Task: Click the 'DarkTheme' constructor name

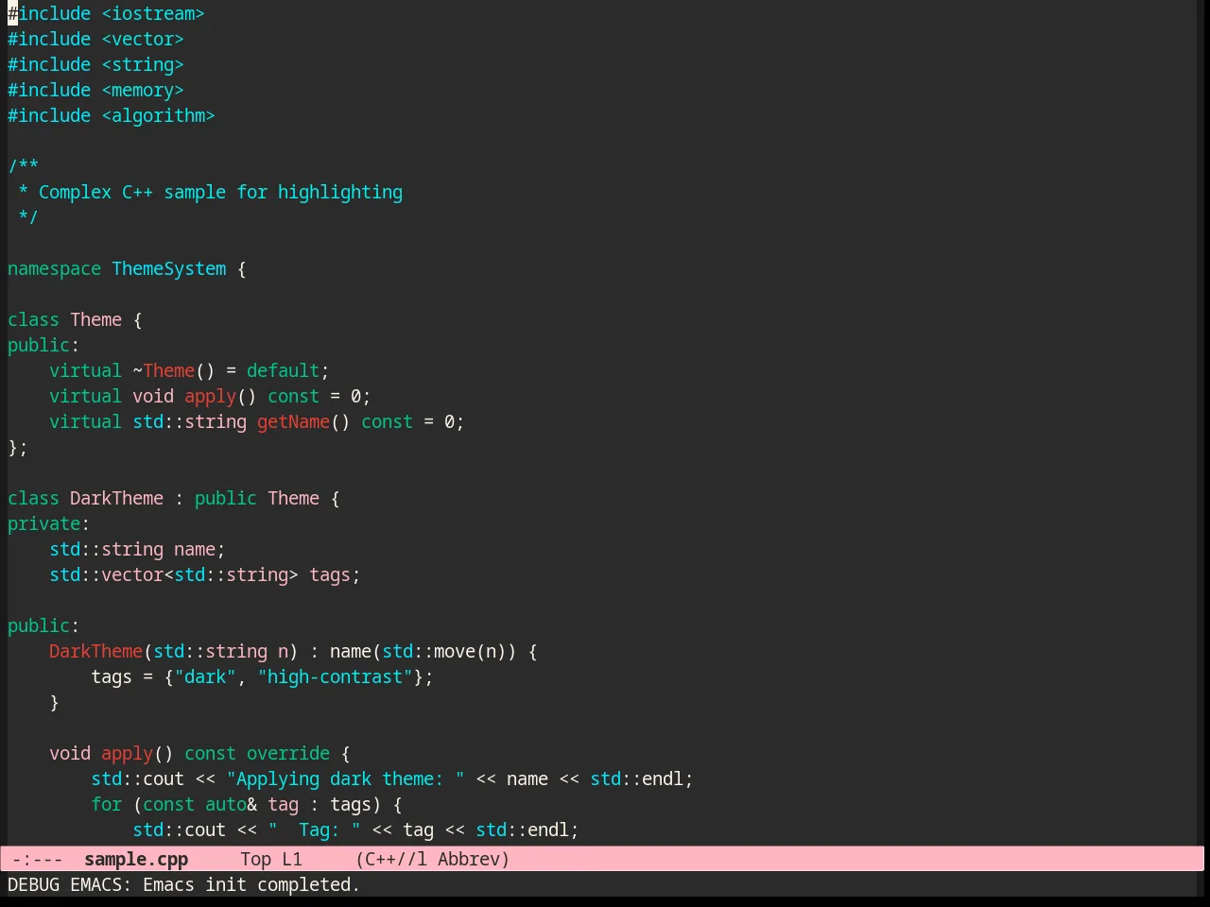Action: click(95, 651)
